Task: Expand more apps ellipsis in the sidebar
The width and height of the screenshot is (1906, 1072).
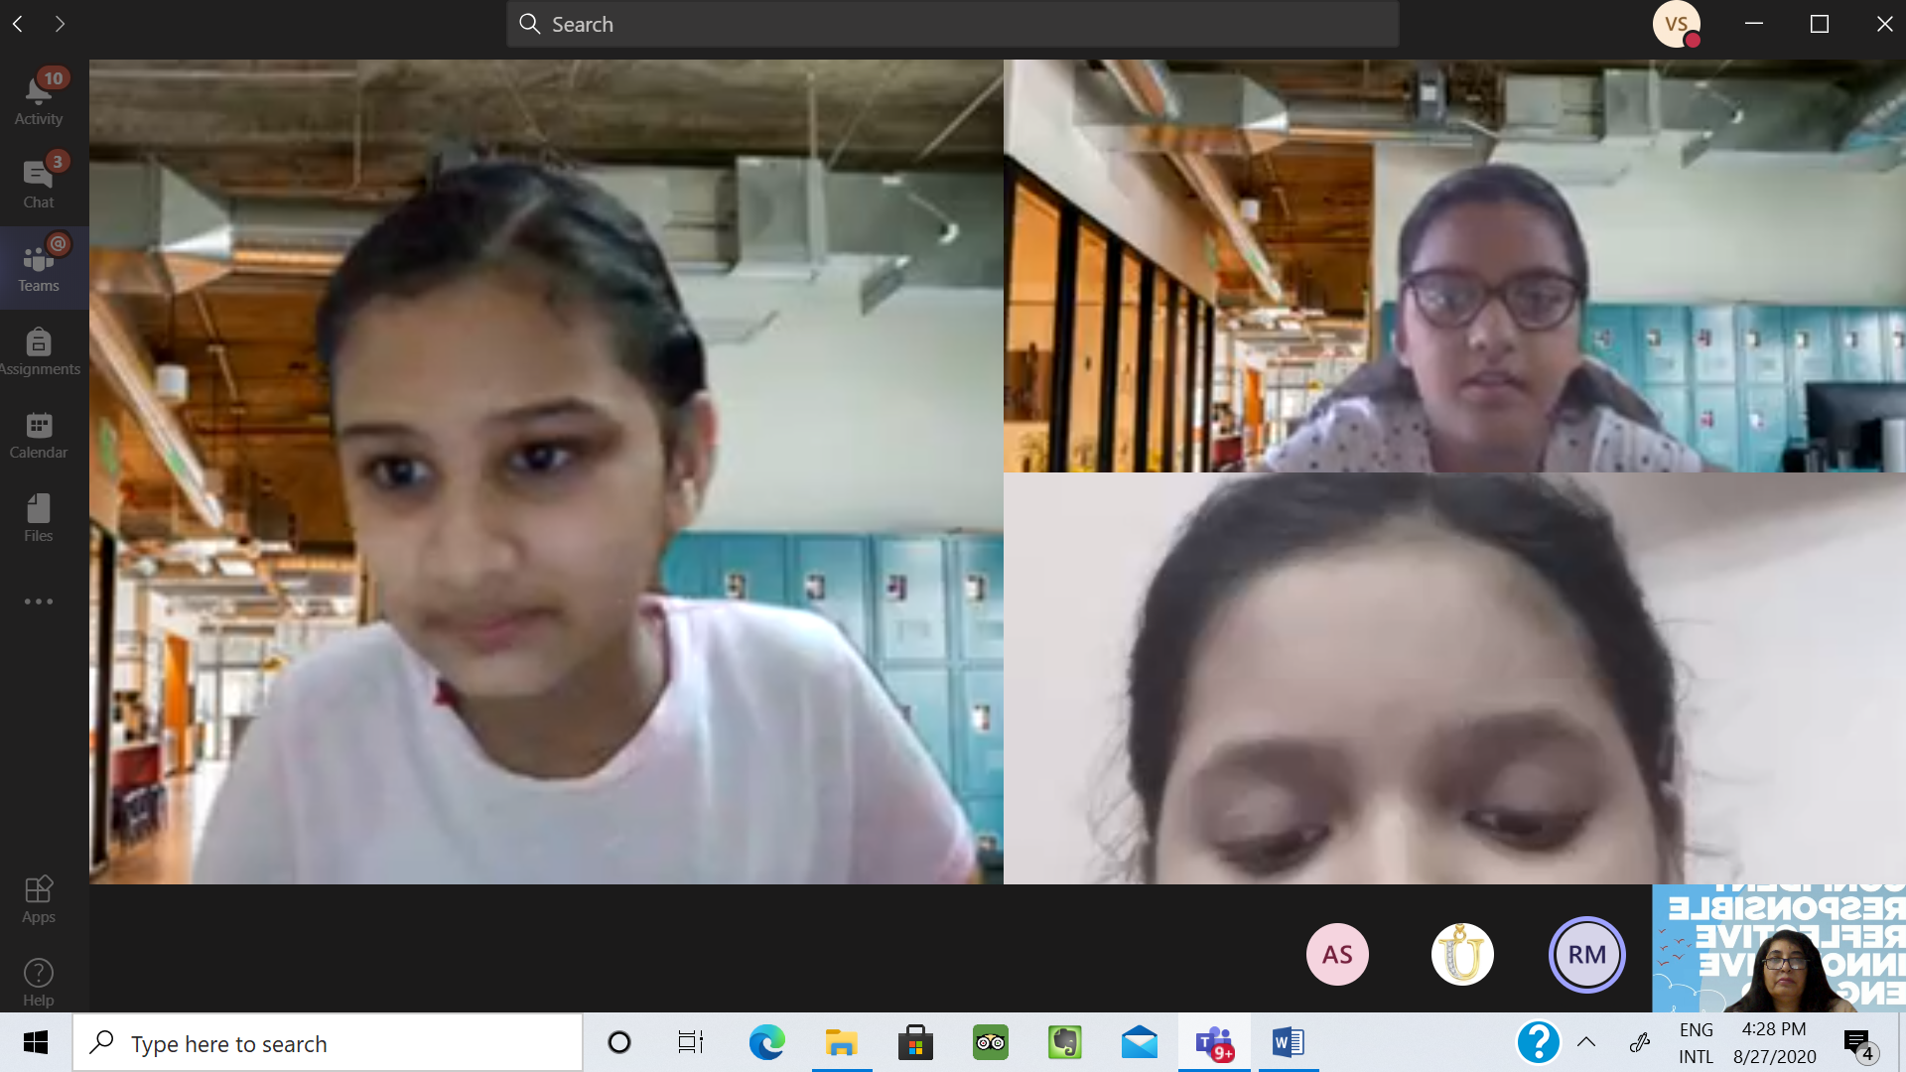Action: [39, 602]
